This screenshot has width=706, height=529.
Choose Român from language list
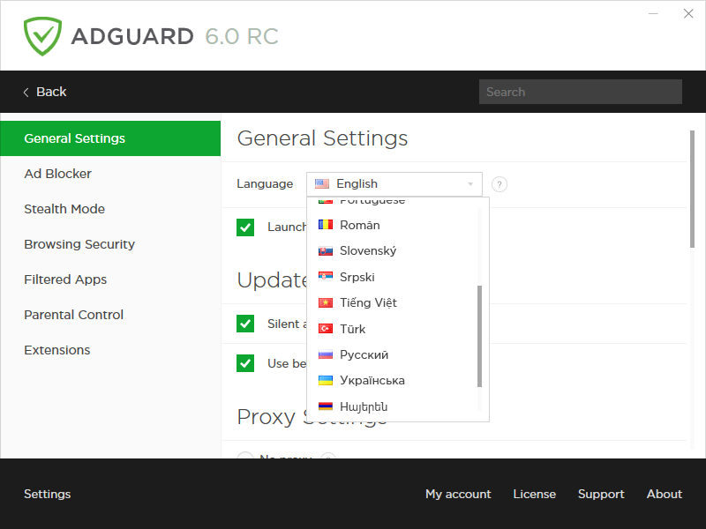pyautogui.click(x=359, y=225)
